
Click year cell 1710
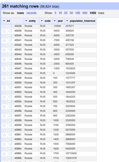(x=56, y=158)
